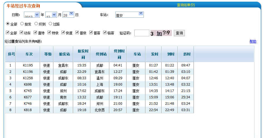
Task: Toggle the 直特 train type checkbox
Action: coord(36,33)
